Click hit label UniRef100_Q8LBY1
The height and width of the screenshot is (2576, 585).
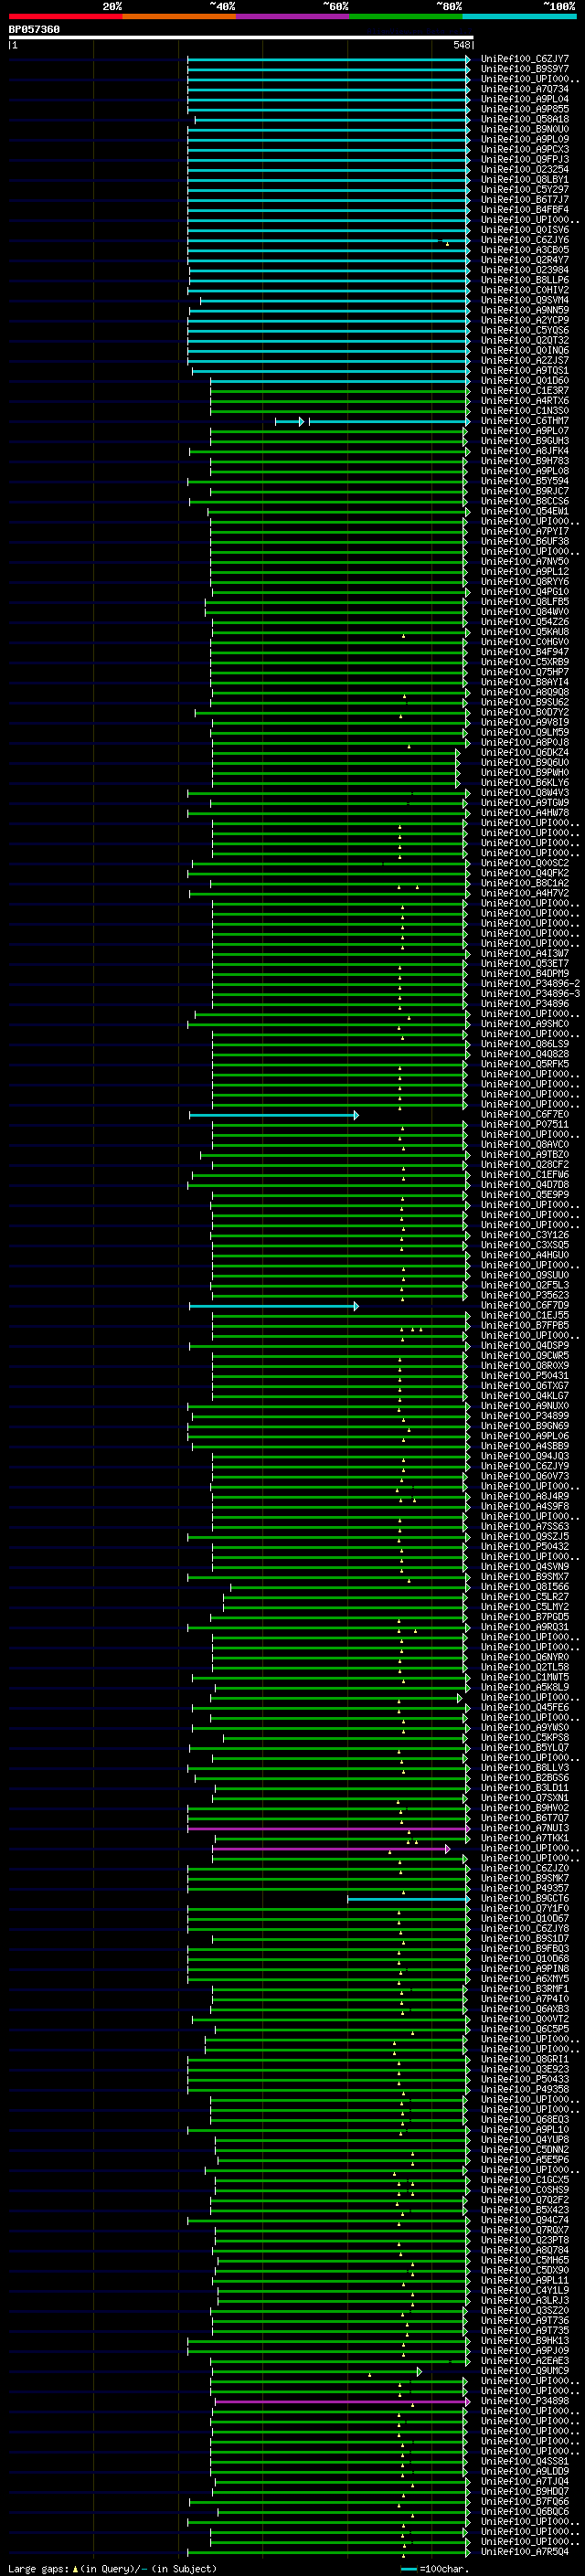click(524, 179)
